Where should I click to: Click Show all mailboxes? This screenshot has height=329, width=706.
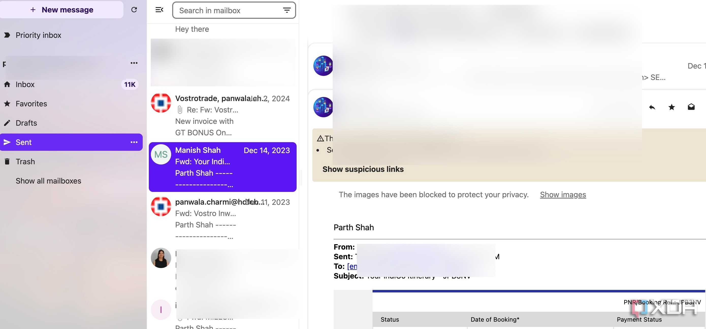[x=49, y=181]
